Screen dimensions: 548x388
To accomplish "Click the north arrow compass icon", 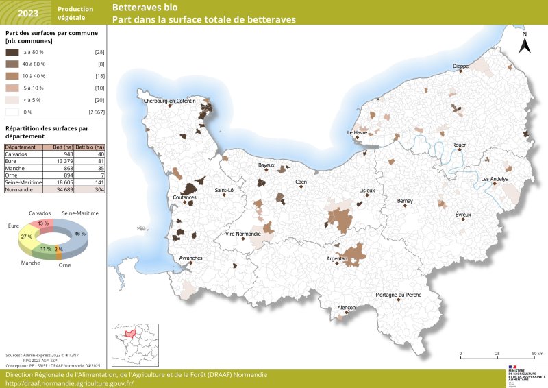I will pyautogui.click(x=524, y=43).
